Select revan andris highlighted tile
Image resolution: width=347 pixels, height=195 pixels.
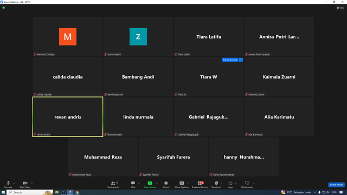(x=68, y=117)
